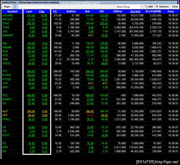Open the Select Group dropdown
Image resolution: width=180 pixels, height=165 pixels.
click(x=129, y=7)
